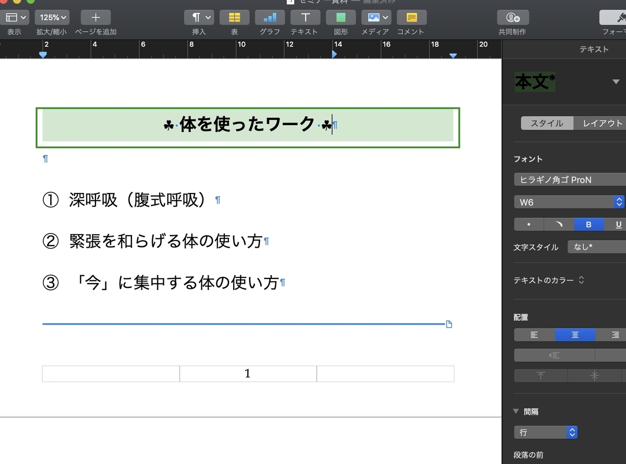Click the line ② 緊張を和らげる体の使い方
This screenshot has height=464, width=626.
152,241
